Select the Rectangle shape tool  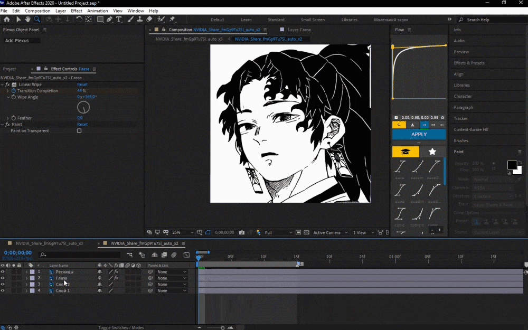100,19
